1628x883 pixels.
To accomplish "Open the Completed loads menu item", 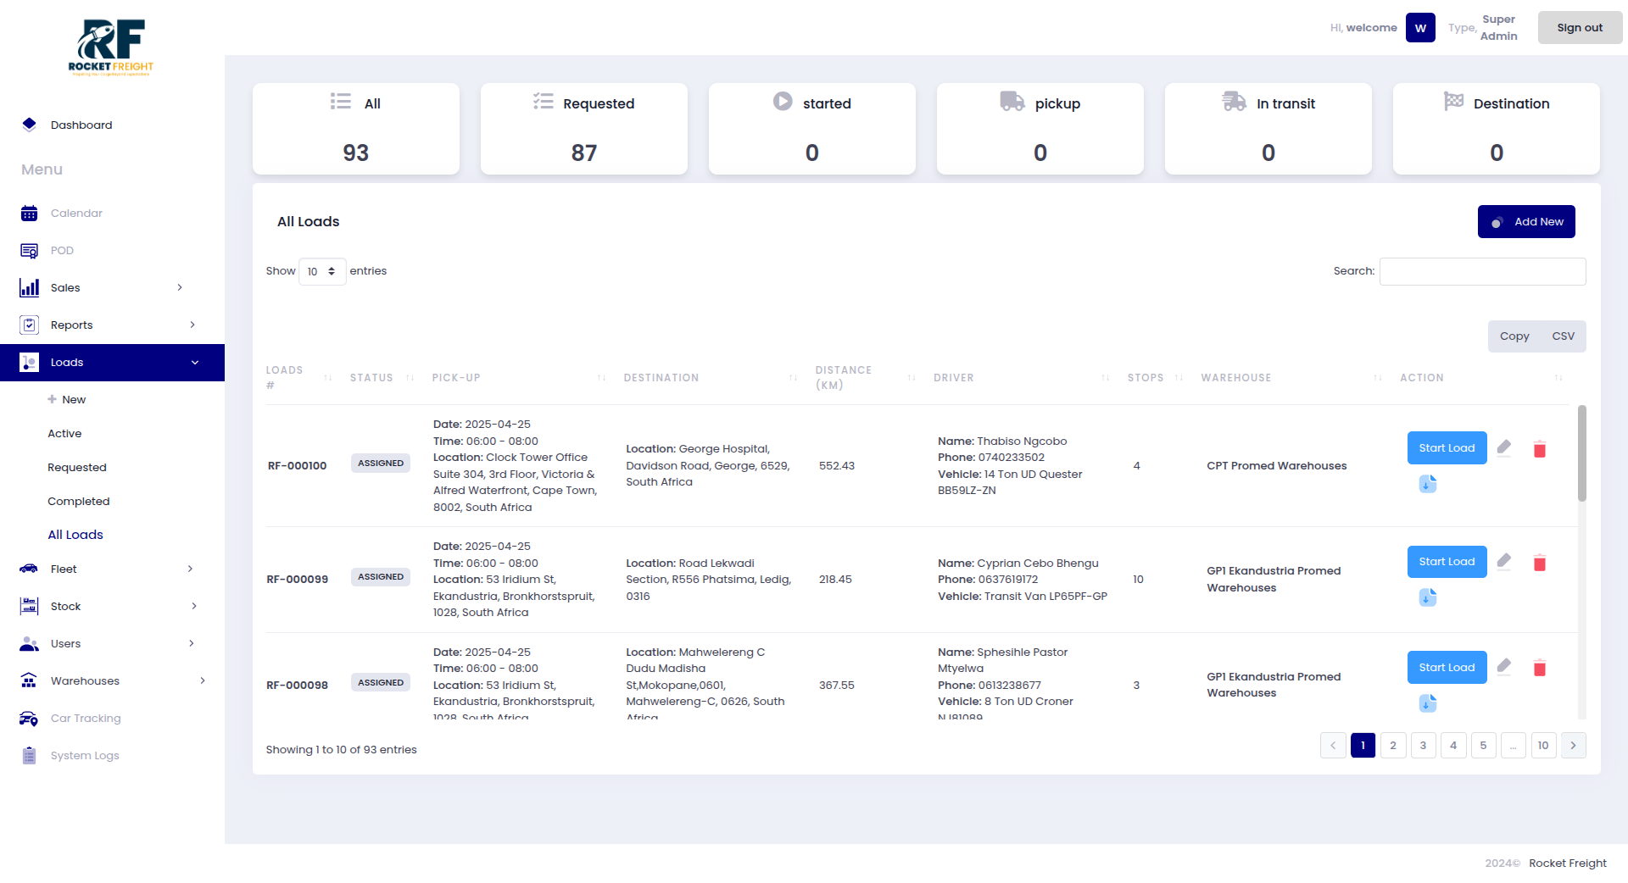I will pyautogui.click(x=79, y=501).
